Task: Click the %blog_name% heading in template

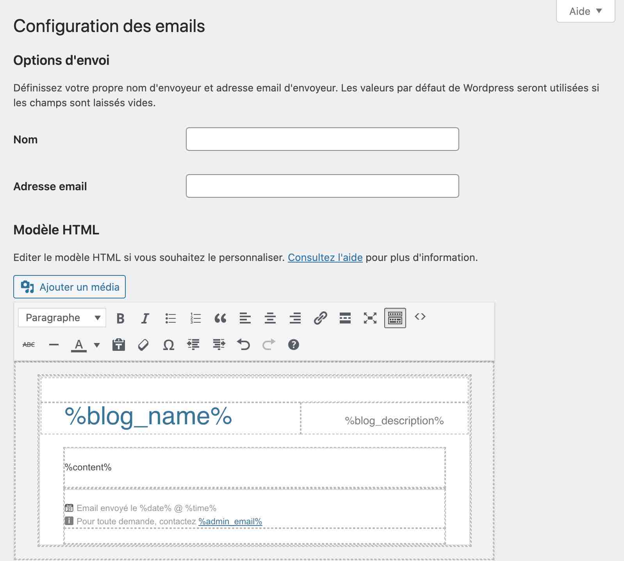Action: tap(148, 416)
